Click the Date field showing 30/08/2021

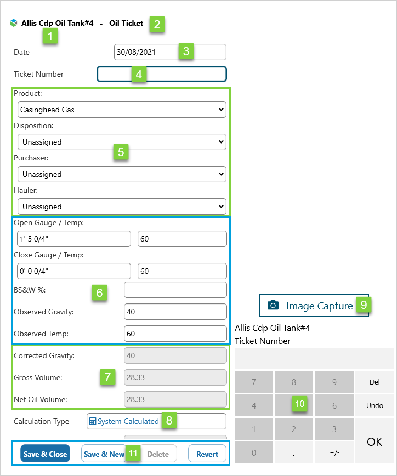[x=170, y=52]
